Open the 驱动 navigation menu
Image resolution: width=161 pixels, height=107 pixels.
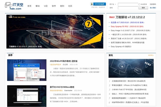point(38,6)
